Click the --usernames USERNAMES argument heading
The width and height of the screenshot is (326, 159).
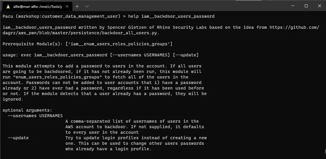click(35, 116)
